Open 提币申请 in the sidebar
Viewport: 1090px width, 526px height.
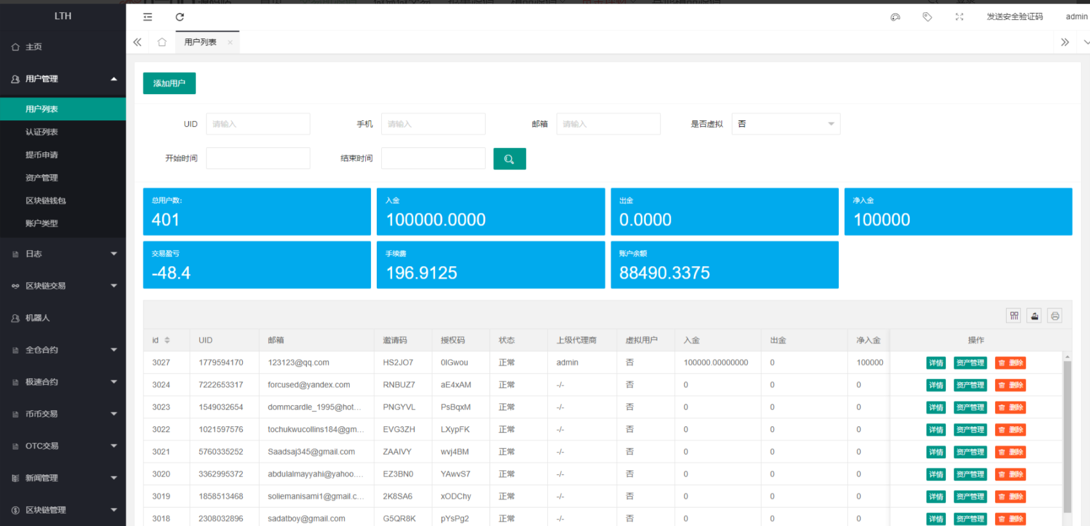click(42, 155)
